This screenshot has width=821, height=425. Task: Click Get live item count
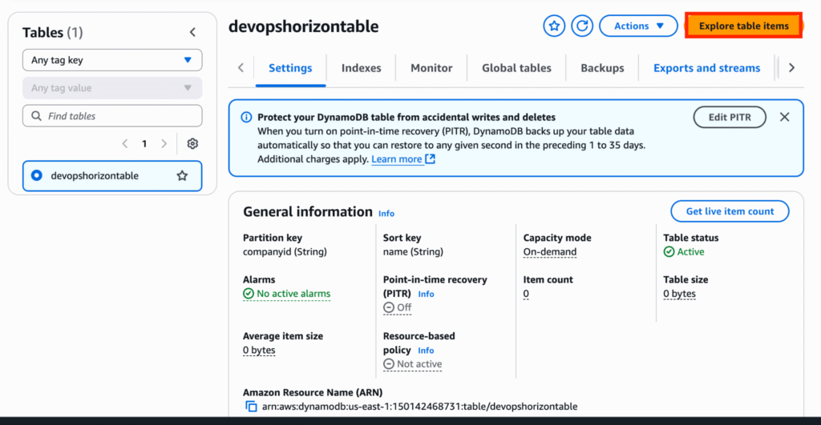click(730, 211)
